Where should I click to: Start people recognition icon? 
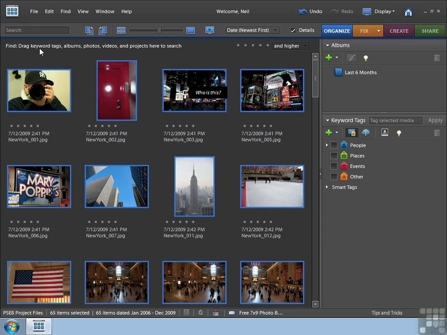(385, 133)
